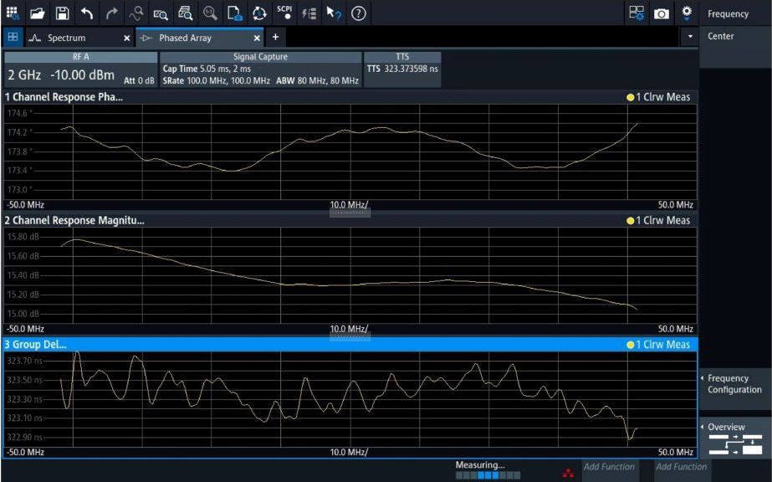Click the Signal Capture info panel
Screen dimensions: 772x482
click(260, 69)
